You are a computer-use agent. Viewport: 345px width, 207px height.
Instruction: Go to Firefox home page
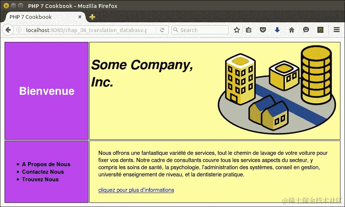(x=292, y=30)
